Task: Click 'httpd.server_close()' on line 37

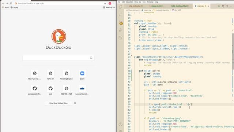Action: [151, 40]
